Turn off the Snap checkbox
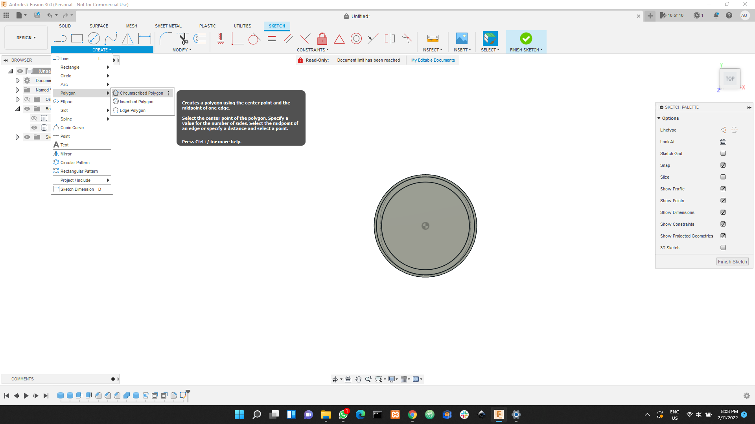The image size is (755, 424). pyautogui.click(x=723, y=165)
